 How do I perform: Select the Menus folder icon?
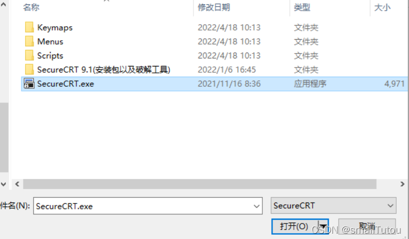point(29,41)
